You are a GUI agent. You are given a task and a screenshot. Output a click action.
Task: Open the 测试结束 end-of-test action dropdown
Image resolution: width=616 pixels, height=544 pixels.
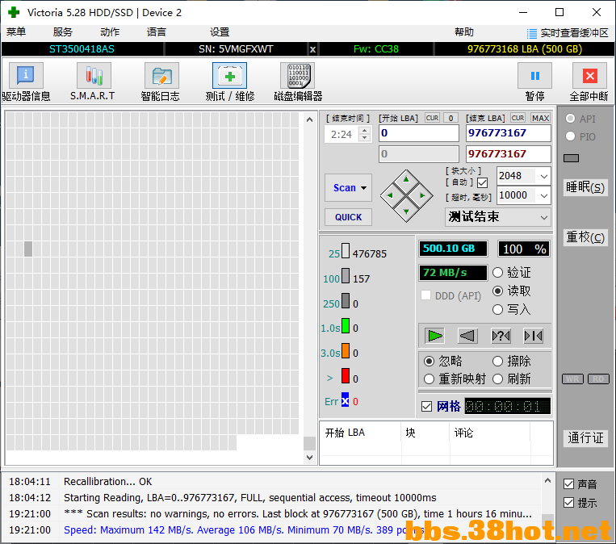[498, 217]
